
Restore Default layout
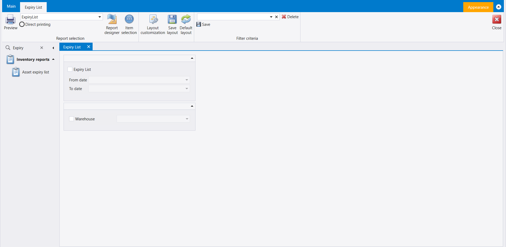click(x=186, y=24)
